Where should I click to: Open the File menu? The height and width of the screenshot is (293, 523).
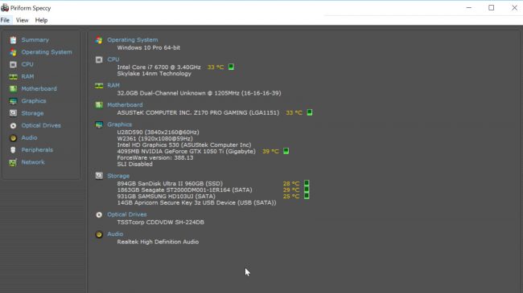pos(5,20)
